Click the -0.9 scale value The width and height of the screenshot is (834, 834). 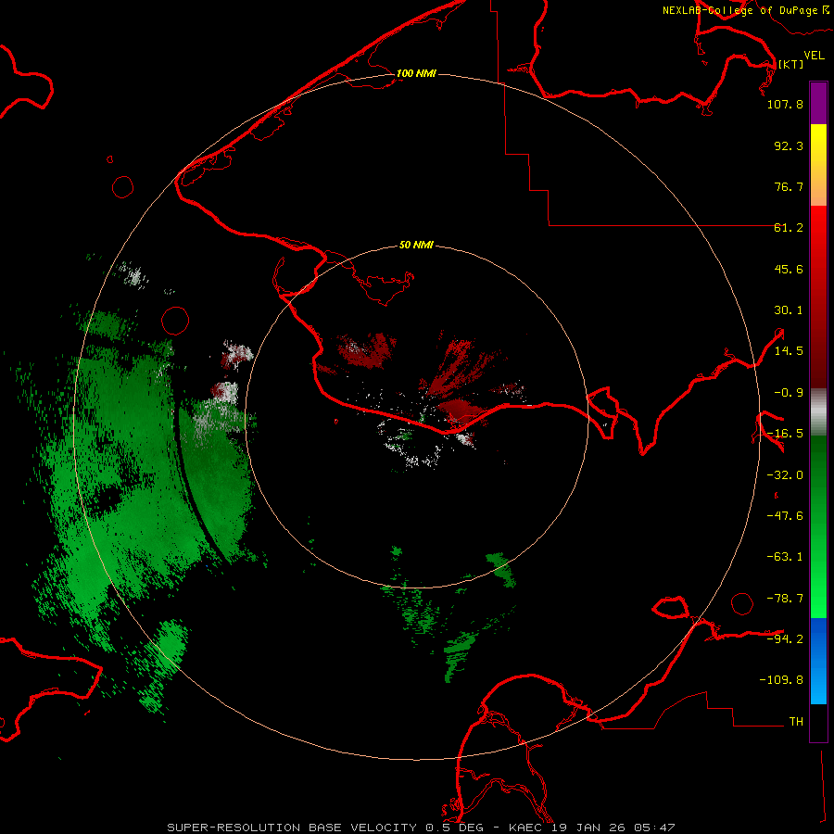(789, 393)
